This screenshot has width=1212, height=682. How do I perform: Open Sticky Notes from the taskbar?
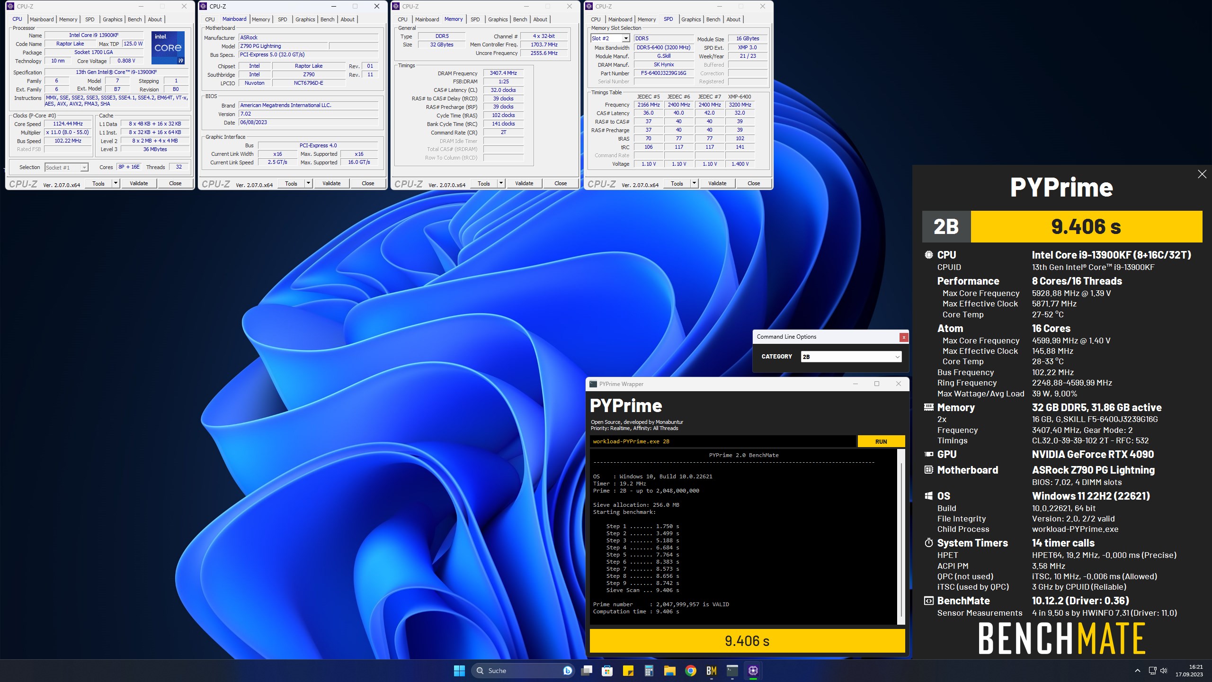pos(628,671)
